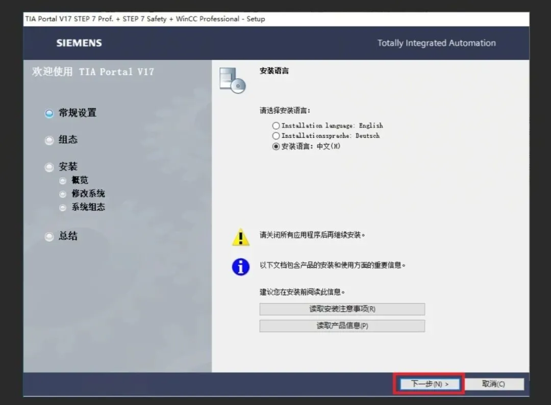Image resolution: width=551 pixels, height=405 pixels.
Task: Select 中文 installation language option
Action: coord(276,146)
